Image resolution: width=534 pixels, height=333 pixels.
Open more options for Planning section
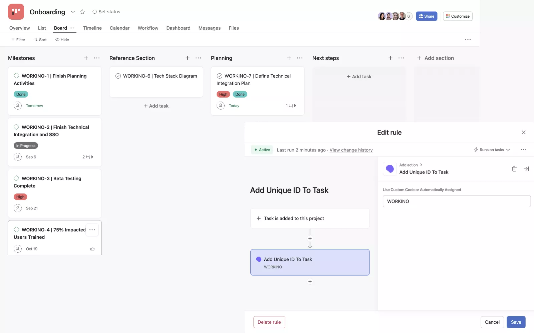(300, 58)
